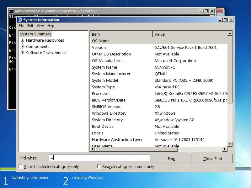Click the horizontal scrollbar left arrow
Viewport: 251px width, 188px height.
pos(92,149)
